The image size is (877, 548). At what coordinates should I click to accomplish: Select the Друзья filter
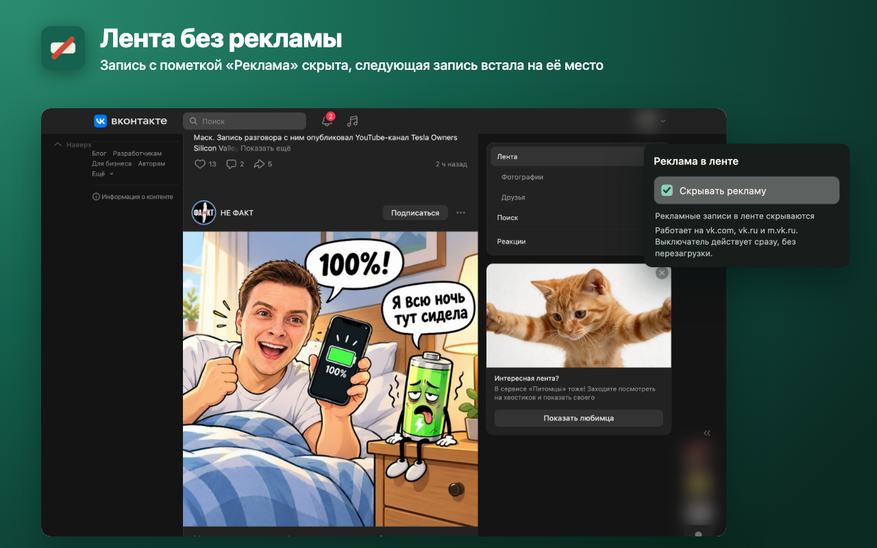click(513, 197)
